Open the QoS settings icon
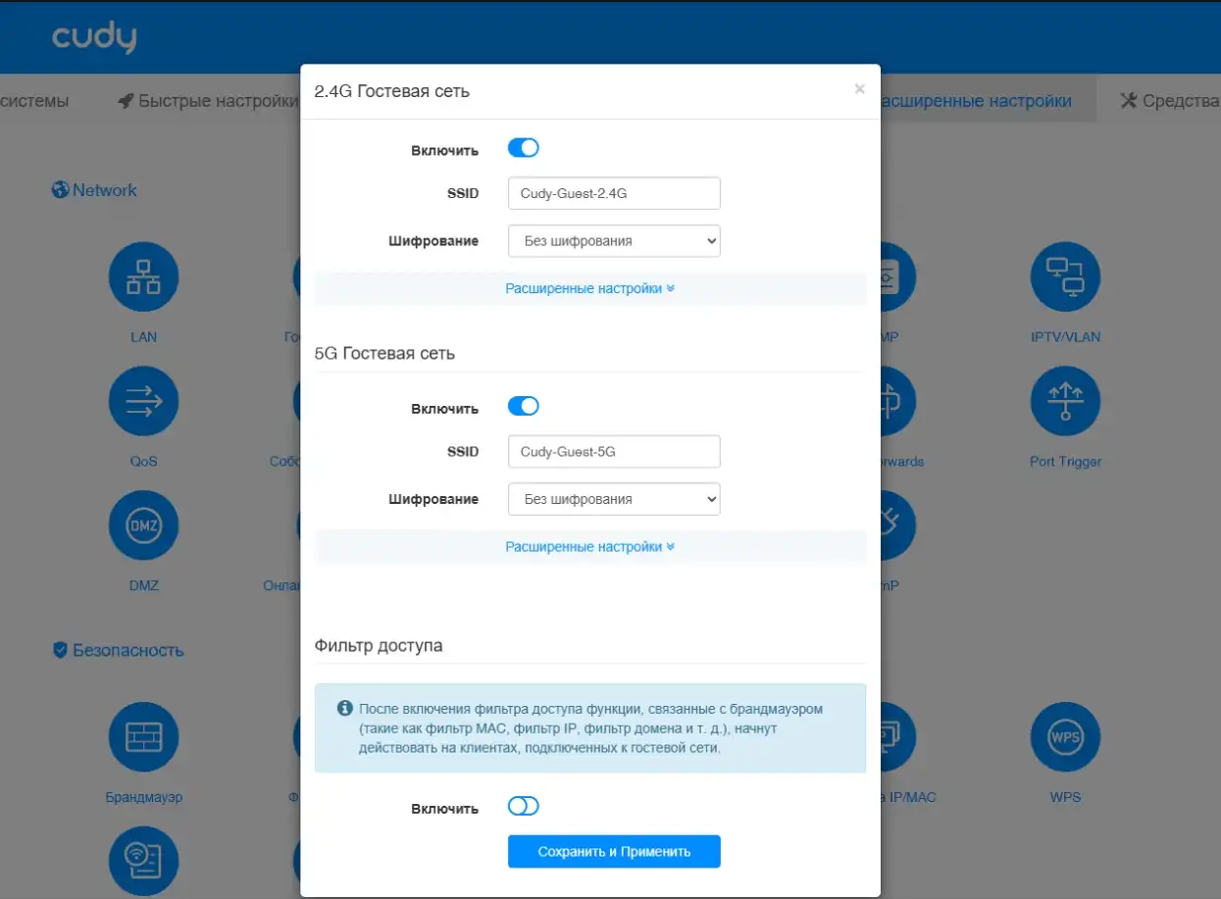 [143, 402]
